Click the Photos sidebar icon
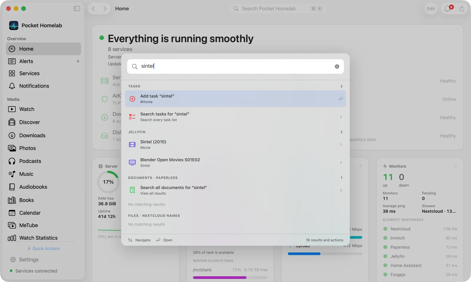The height and width of the screenshot is (282, 471). click(x=12, y=148)
